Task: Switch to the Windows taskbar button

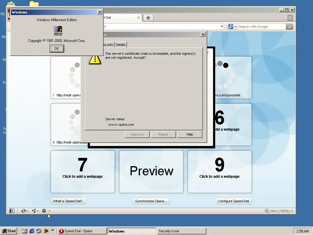Action: [132, 231]
